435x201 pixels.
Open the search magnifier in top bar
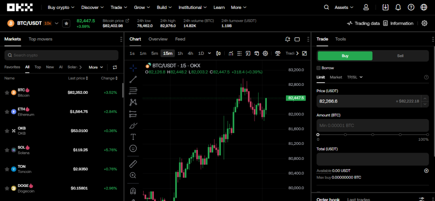[326, 8]
